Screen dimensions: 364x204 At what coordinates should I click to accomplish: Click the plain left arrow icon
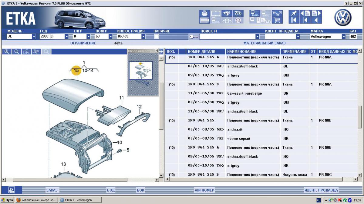(x=316, y=20)
